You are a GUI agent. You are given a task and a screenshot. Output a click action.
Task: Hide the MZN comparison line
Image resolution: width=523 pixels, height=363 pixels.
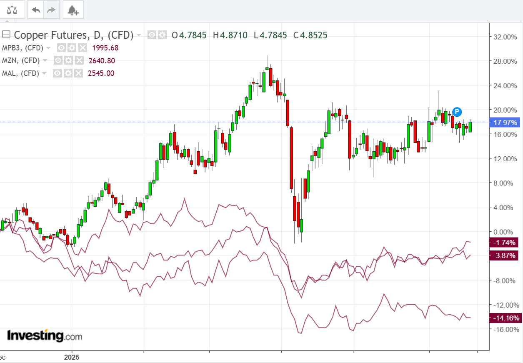[x=58, y=61]
